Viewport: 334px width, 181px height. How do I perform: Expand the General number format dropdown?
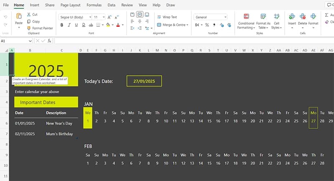click(x=210, y=17)
